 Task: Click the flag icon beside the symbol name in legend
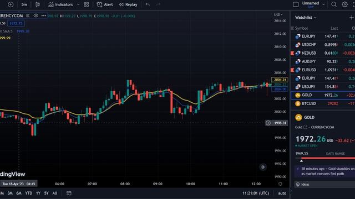(x=28, y=15)
